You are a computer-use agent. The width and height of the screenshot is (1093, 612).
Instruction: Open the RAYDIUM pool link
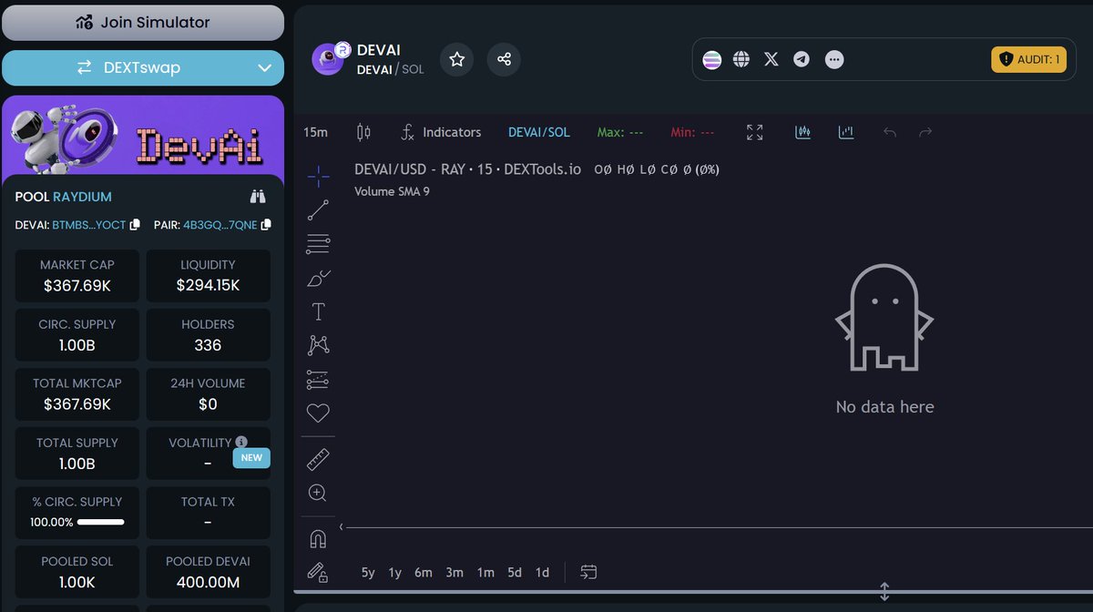click(83, 197)
